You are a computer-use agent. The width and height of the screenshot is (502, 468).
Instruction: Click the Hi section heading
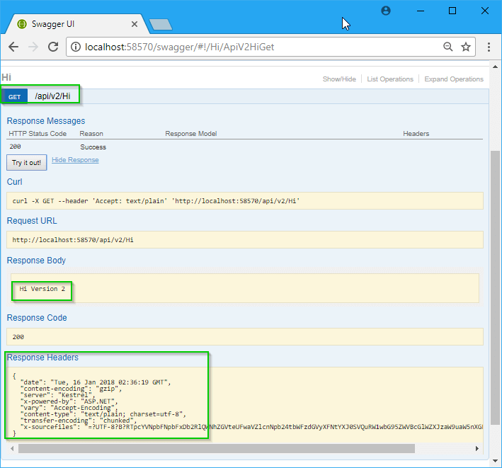click(6, 77)
